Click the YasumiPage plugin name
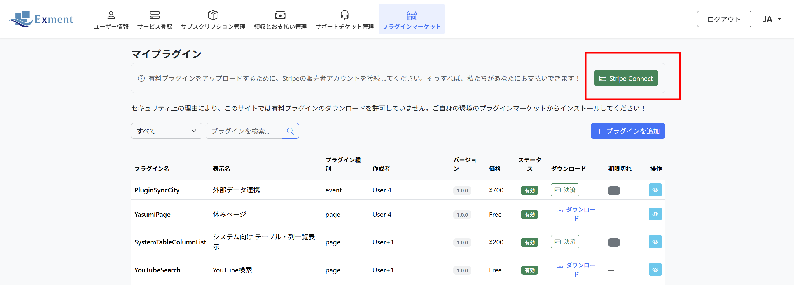 pyautogui.click(x=152, y=215)
